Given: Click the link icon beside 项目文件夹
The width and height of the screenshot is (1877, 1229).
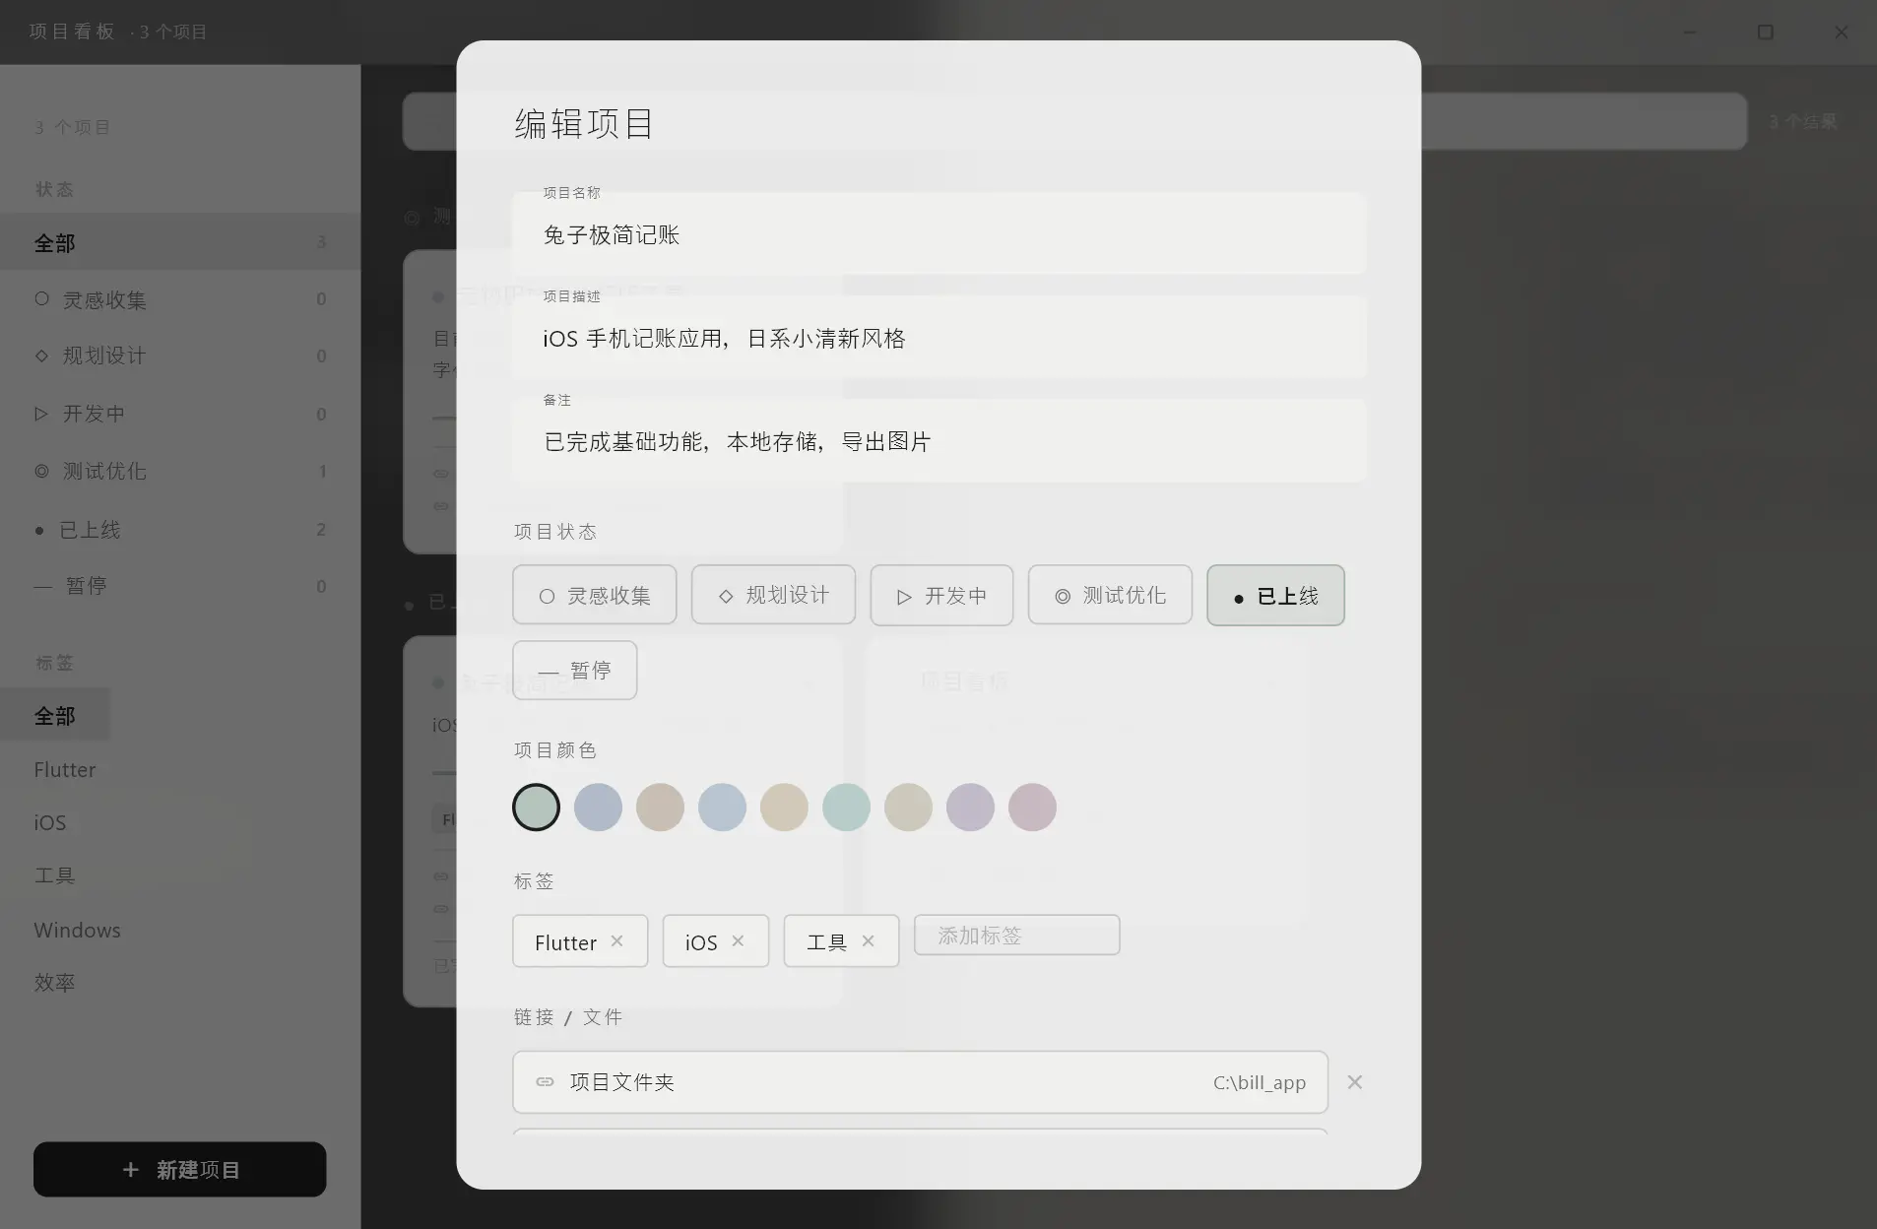Looking at the screenshot, I should pyautogui.click(x=545, y=1082).
